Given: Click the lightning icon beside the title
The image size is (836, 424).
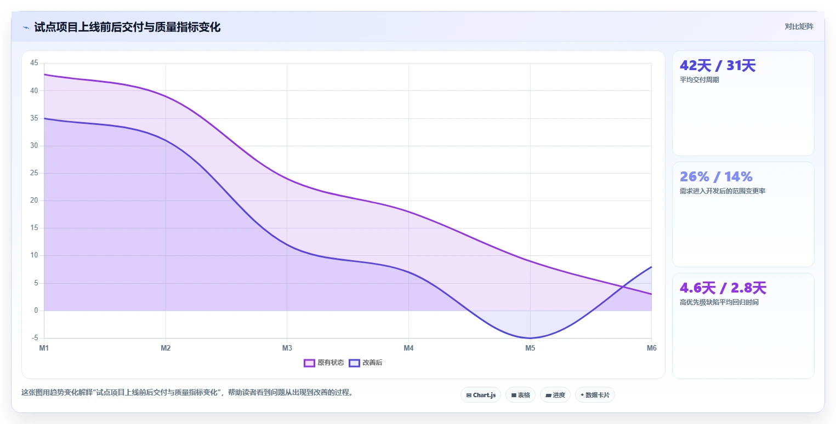Looking at the screenshot, I should (x=26, y=27).
